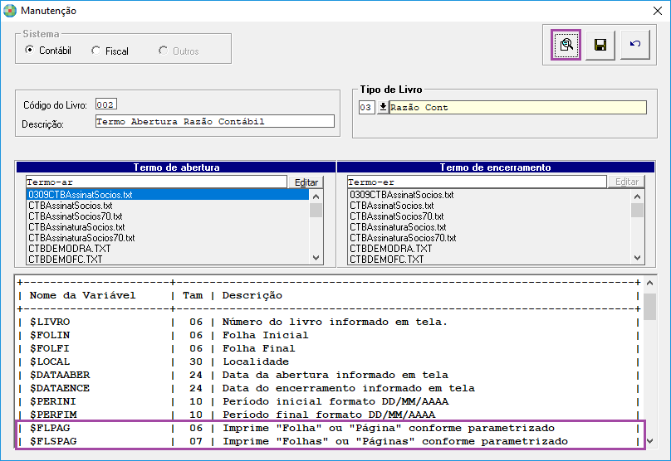Click the $DATAABER variable row
Viewport: 671px width, 461px height.
[329, 375]
